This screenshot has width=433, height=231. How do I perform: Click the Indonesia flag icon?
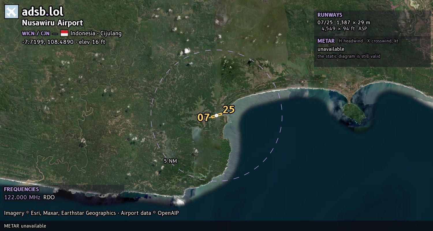(x=64, y=33)
